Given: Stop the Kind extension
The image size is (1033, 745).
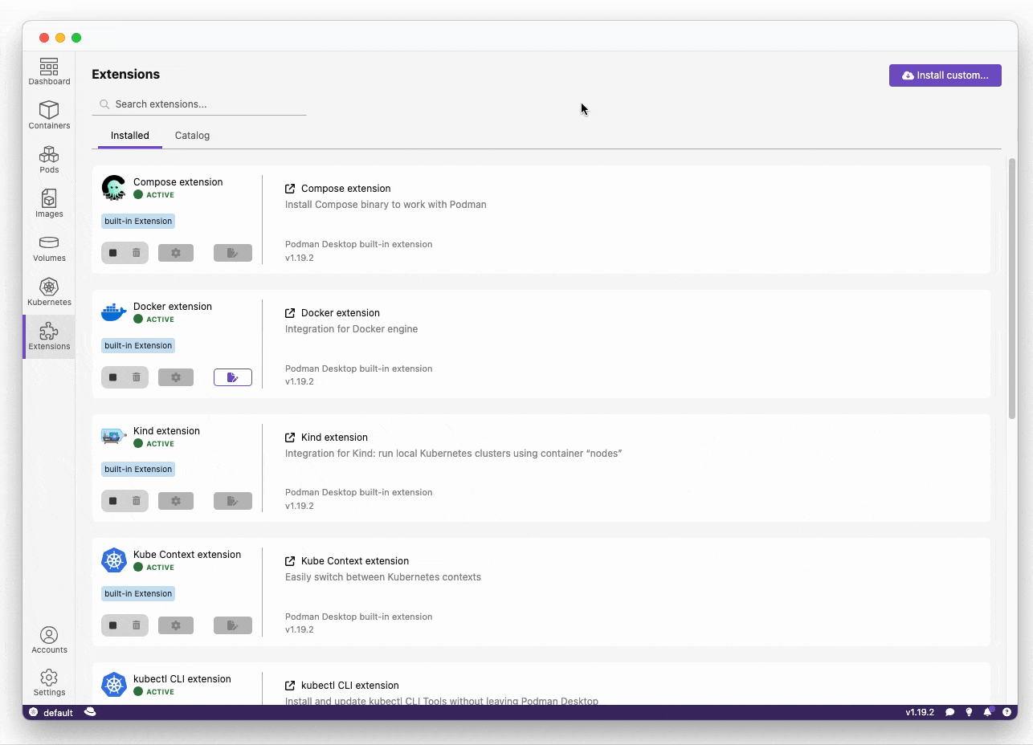Looking at the screenshot, I should (x=113, y=501).
